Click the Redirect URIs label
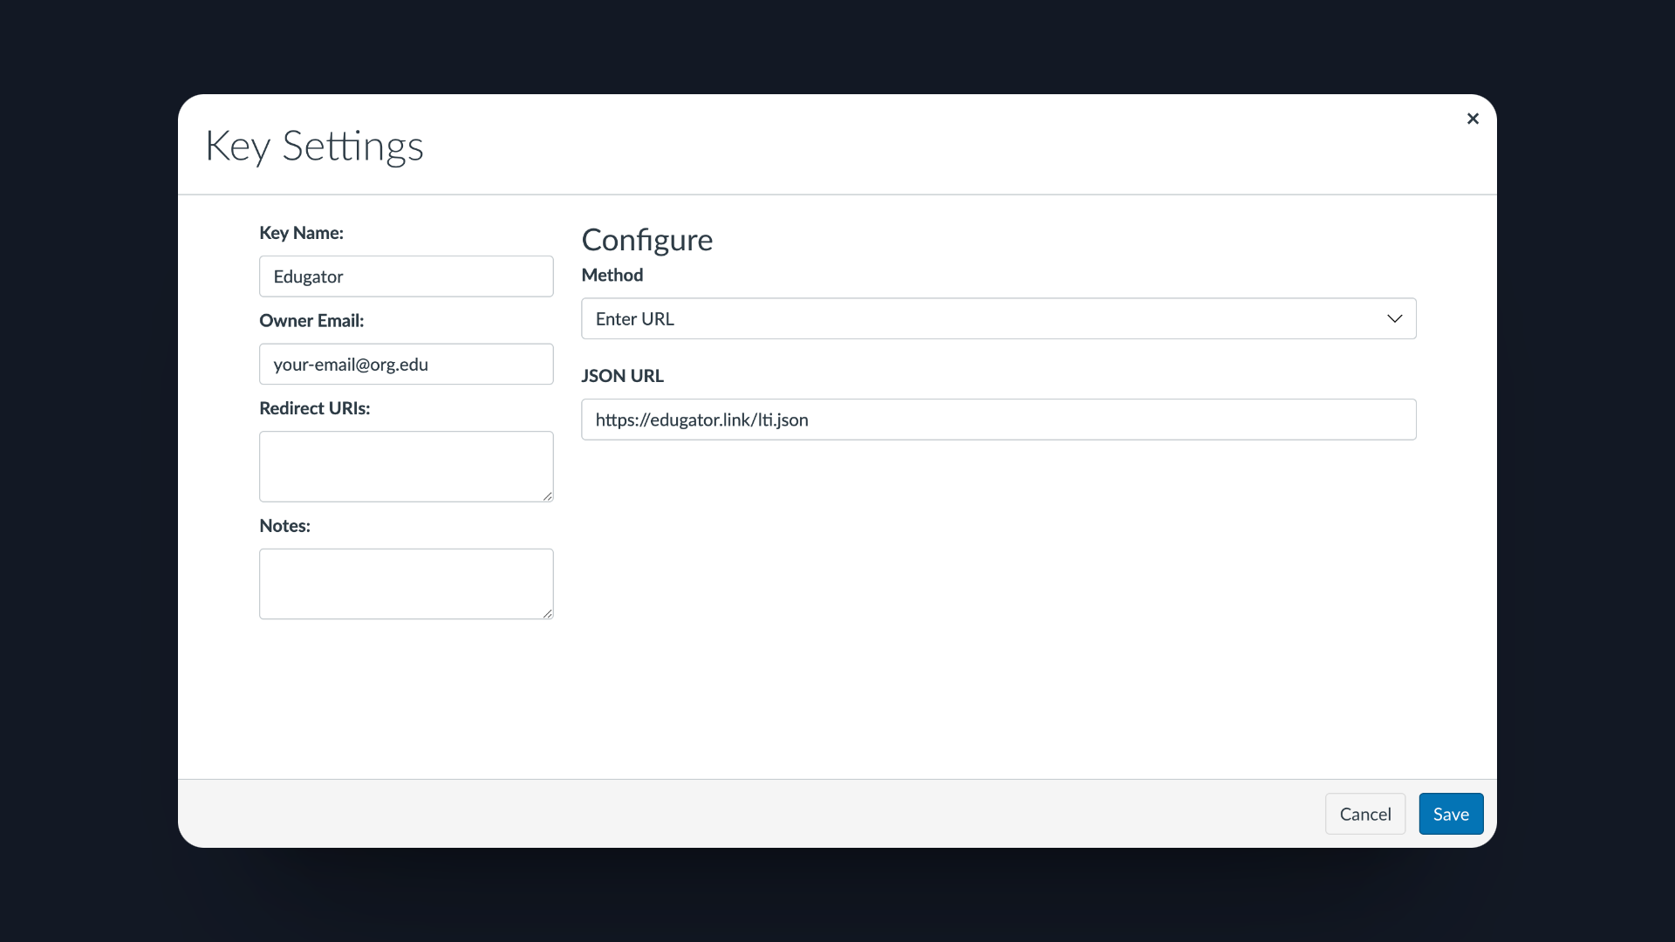 click(315, 408)
